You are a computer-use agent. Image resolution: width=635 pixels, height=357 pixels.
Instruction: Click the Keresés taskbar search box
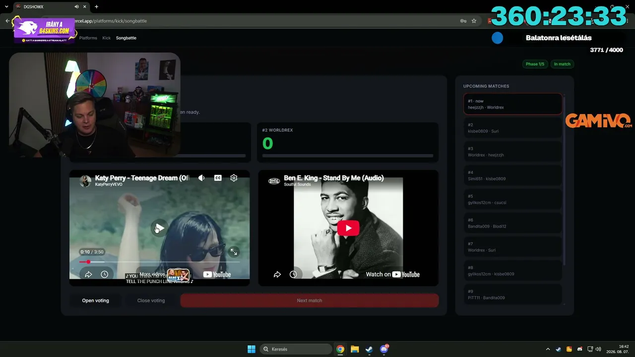click(296, 349)
